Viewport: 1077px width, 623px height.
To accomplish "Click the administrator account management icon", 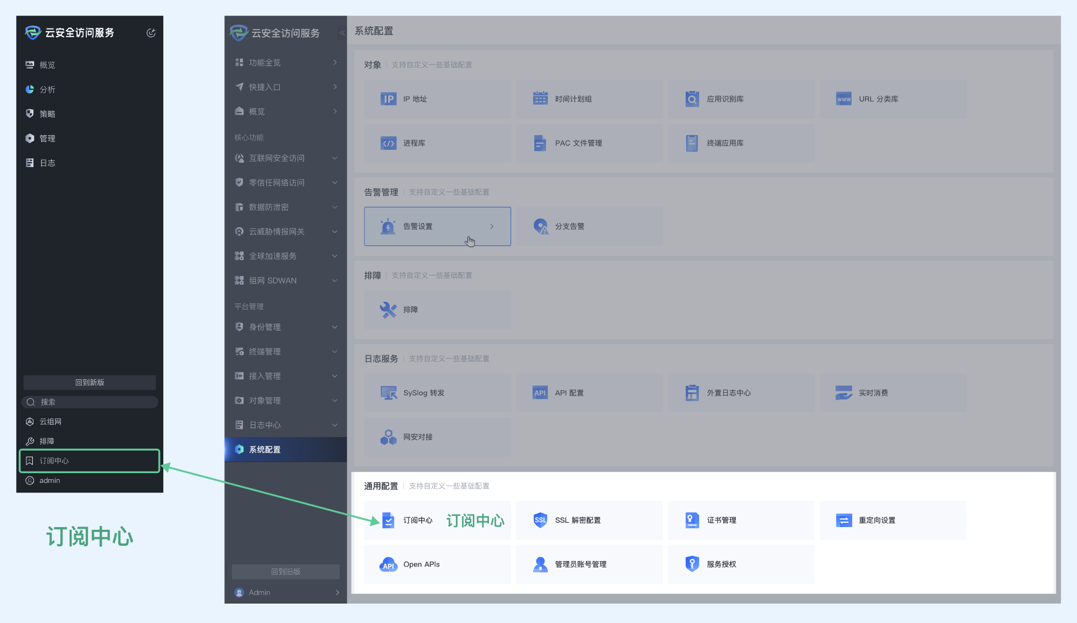I will (x=540, y=564).
